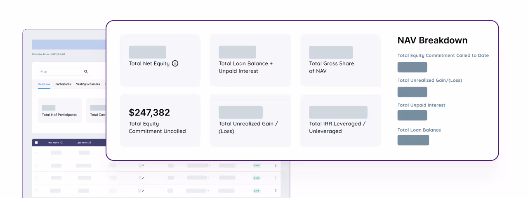Click the Live badge in the last Live row
Image resolution: width=528 pixels, height=198 pixels.
(x=257, y=191)
